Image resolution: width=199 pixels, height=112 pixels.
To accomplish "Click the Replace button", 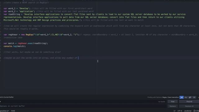I will click(173, 106).
